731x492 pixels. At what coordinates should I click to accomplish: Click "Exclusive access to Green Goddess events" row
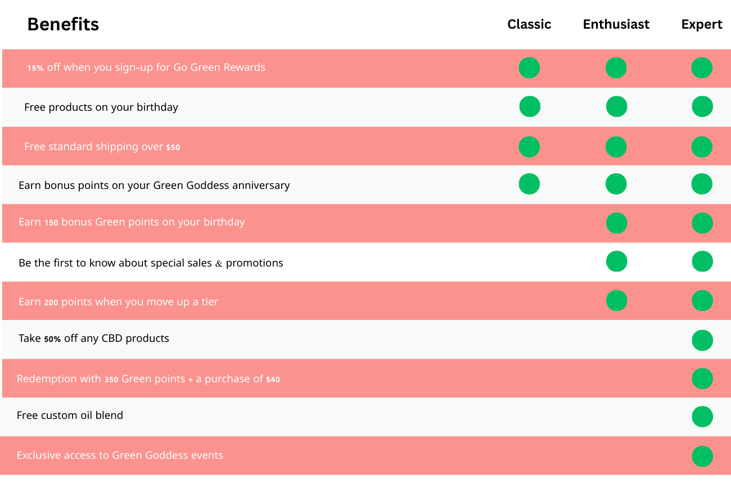[x=120, y=455]
